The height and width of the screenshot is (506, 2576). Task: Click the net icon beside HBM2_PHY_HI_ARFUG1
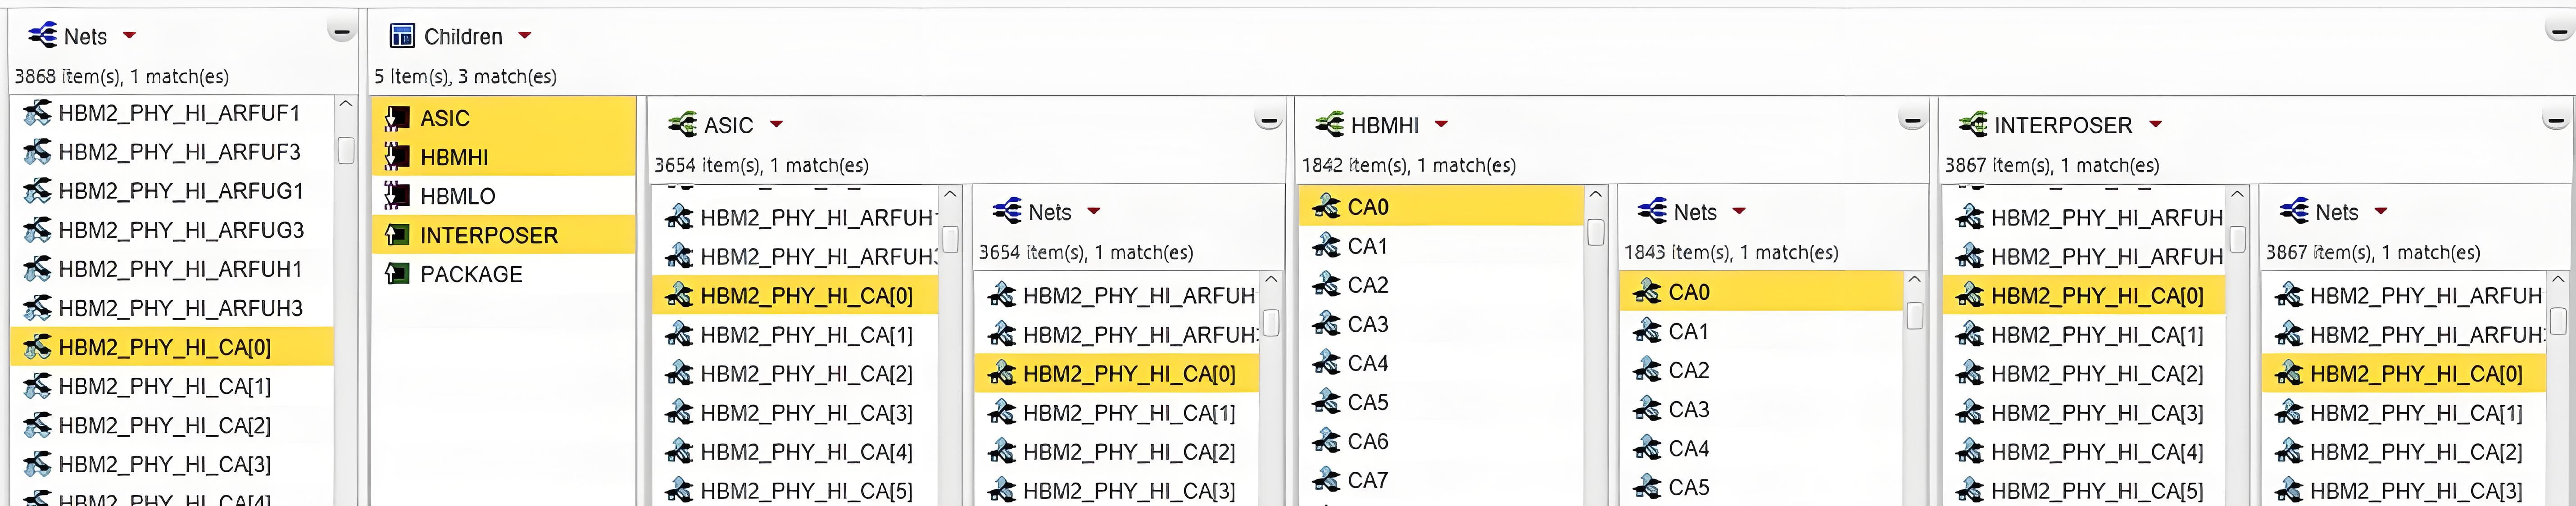37,191
